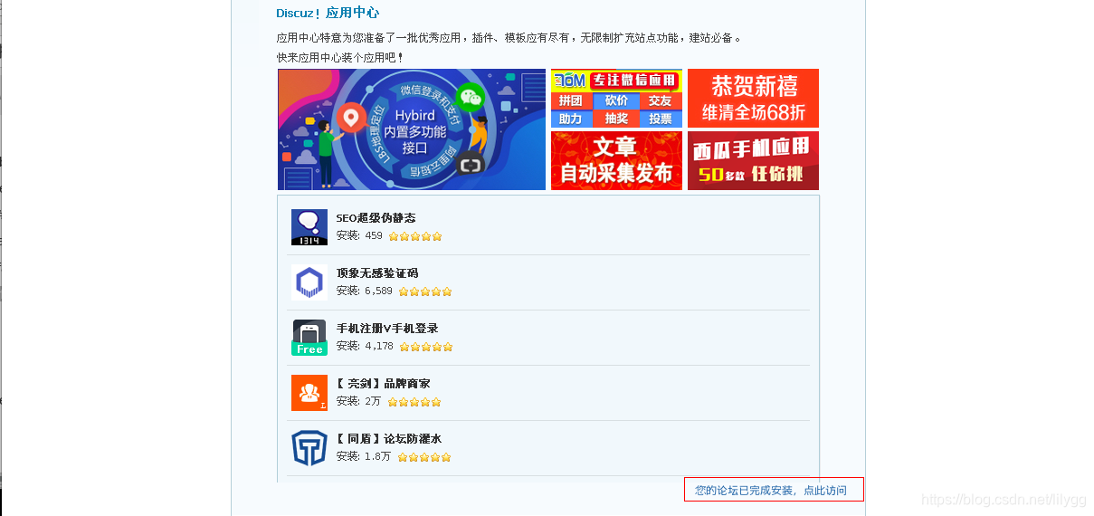This screenshot has width=1094, height=516.
Task: Click star rating of 【亮剑】品牌商家
Action: pyautogui.click(x=414, y=402)
